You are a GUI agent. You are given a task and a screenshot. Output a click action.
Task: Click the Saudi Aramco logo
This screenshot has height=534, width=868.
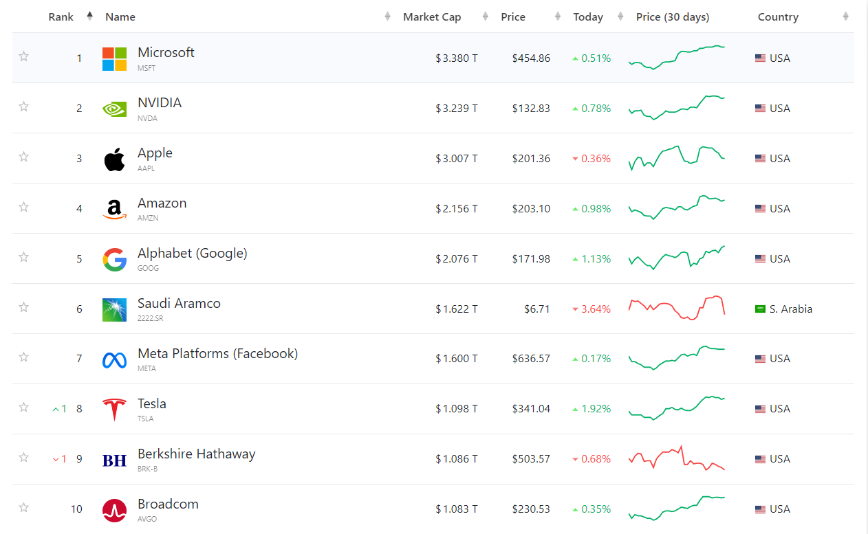[114, 309]
